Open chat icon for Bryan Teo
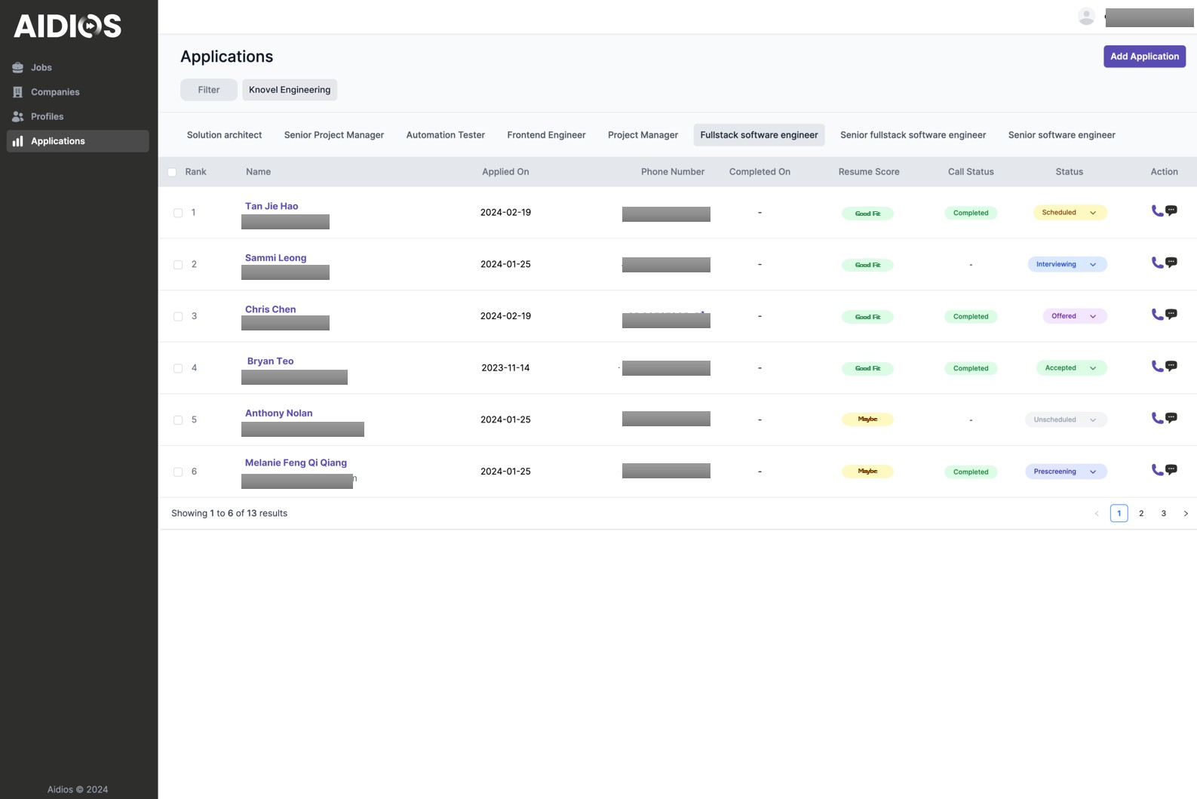The image size is (1197, 799). click(x=1171, y=366)
